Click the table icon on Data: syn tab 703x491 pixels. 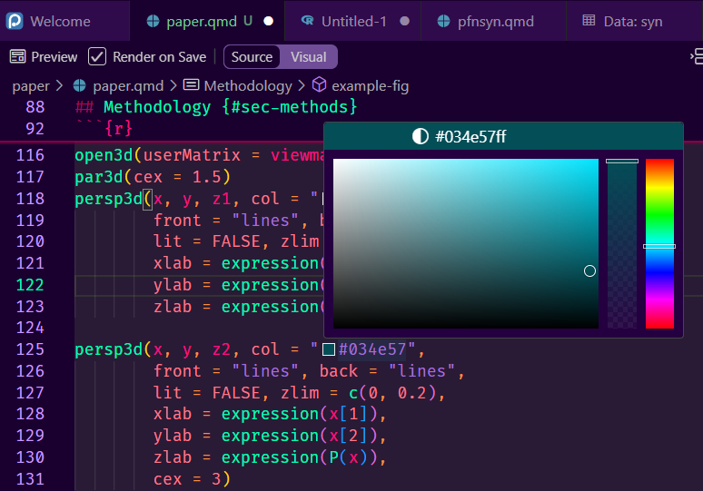589,21
